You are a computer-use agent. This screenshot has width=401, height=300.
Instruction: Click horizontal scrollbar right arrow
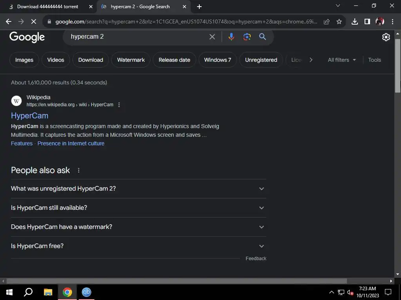(x=391, y=281)
